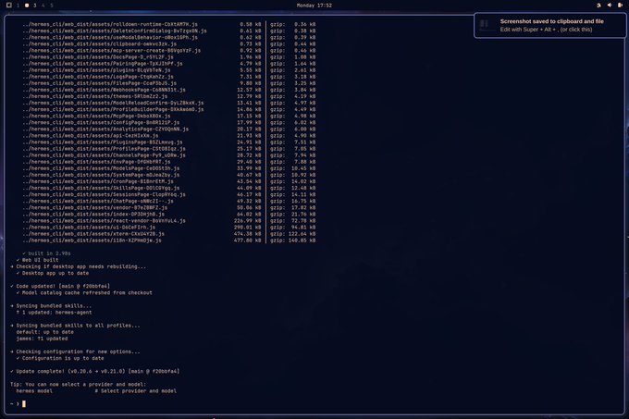Click the '477.80 kB' size value
The image size is (629, 419).
click(x=248, y=240)
